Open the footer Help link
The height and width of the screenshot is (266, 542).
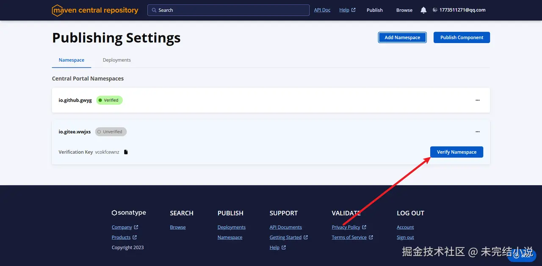(278, 247)
